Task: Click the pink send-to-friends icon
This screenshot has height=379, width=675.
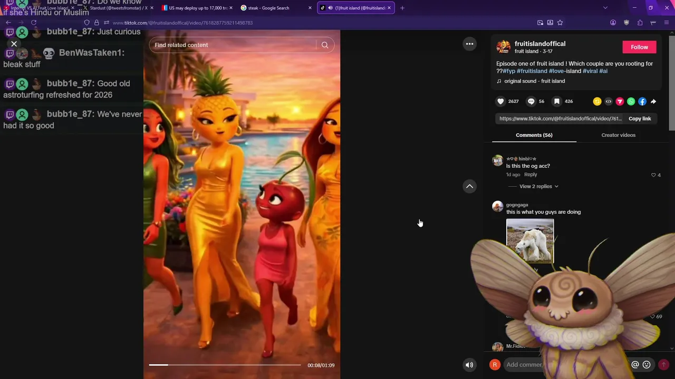Action: pos(620,102)
